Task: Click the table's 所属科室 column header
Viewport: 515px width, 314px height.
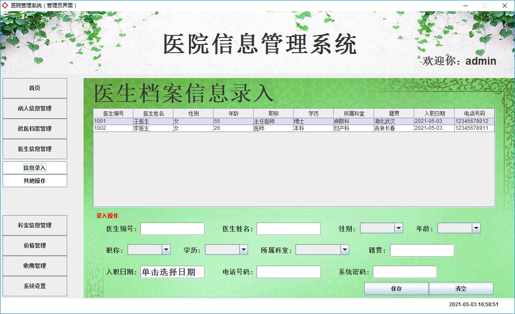Action: point(354,113)
